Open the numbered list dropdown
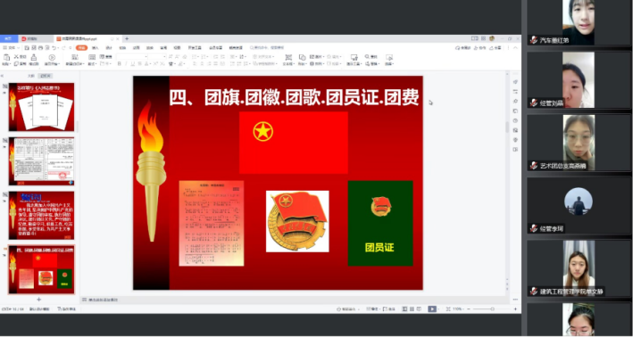 coord(207,56)
